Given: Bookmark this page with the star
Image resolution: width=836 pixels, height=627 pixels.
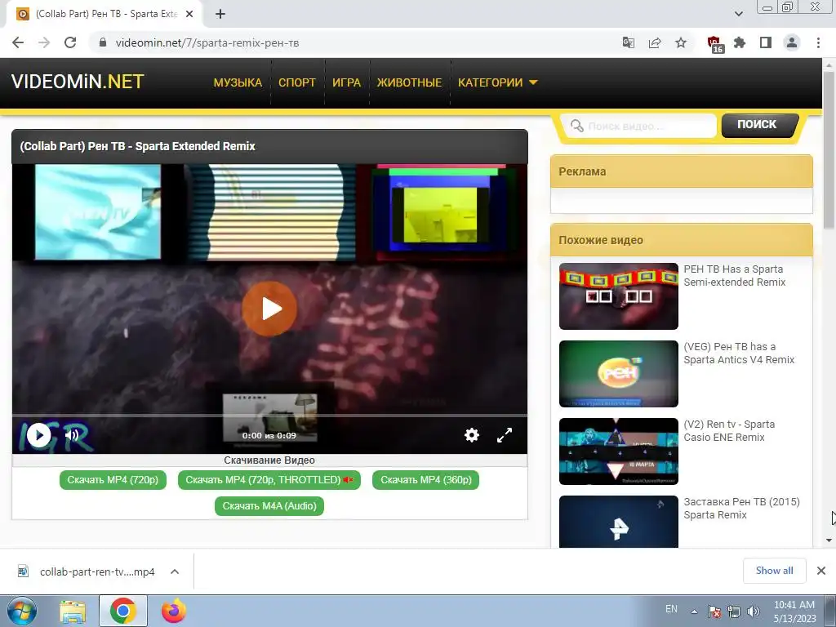Looking at the screenshot, I should pyautogui.click(x=681, y=42).
